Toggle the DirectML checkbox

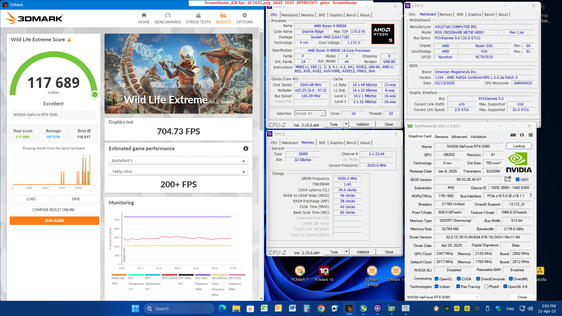[511, 279]
